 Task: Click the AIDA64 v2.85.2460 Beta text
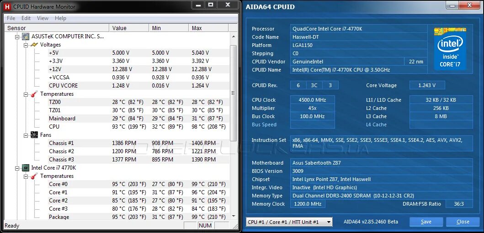click(371, 222)
